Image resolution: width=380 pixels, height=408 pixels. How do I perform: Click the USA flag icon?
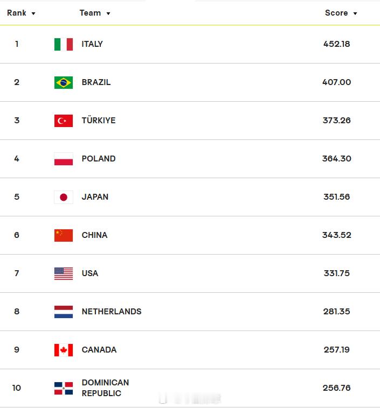[64, 274]
